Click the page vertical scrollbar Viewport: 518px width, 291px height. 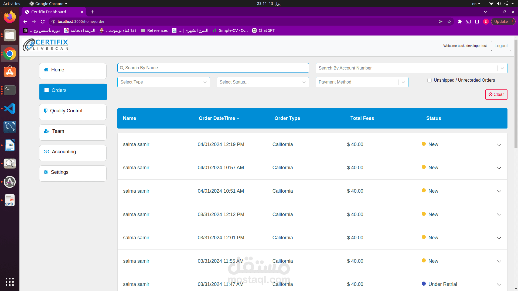point(516,94)
